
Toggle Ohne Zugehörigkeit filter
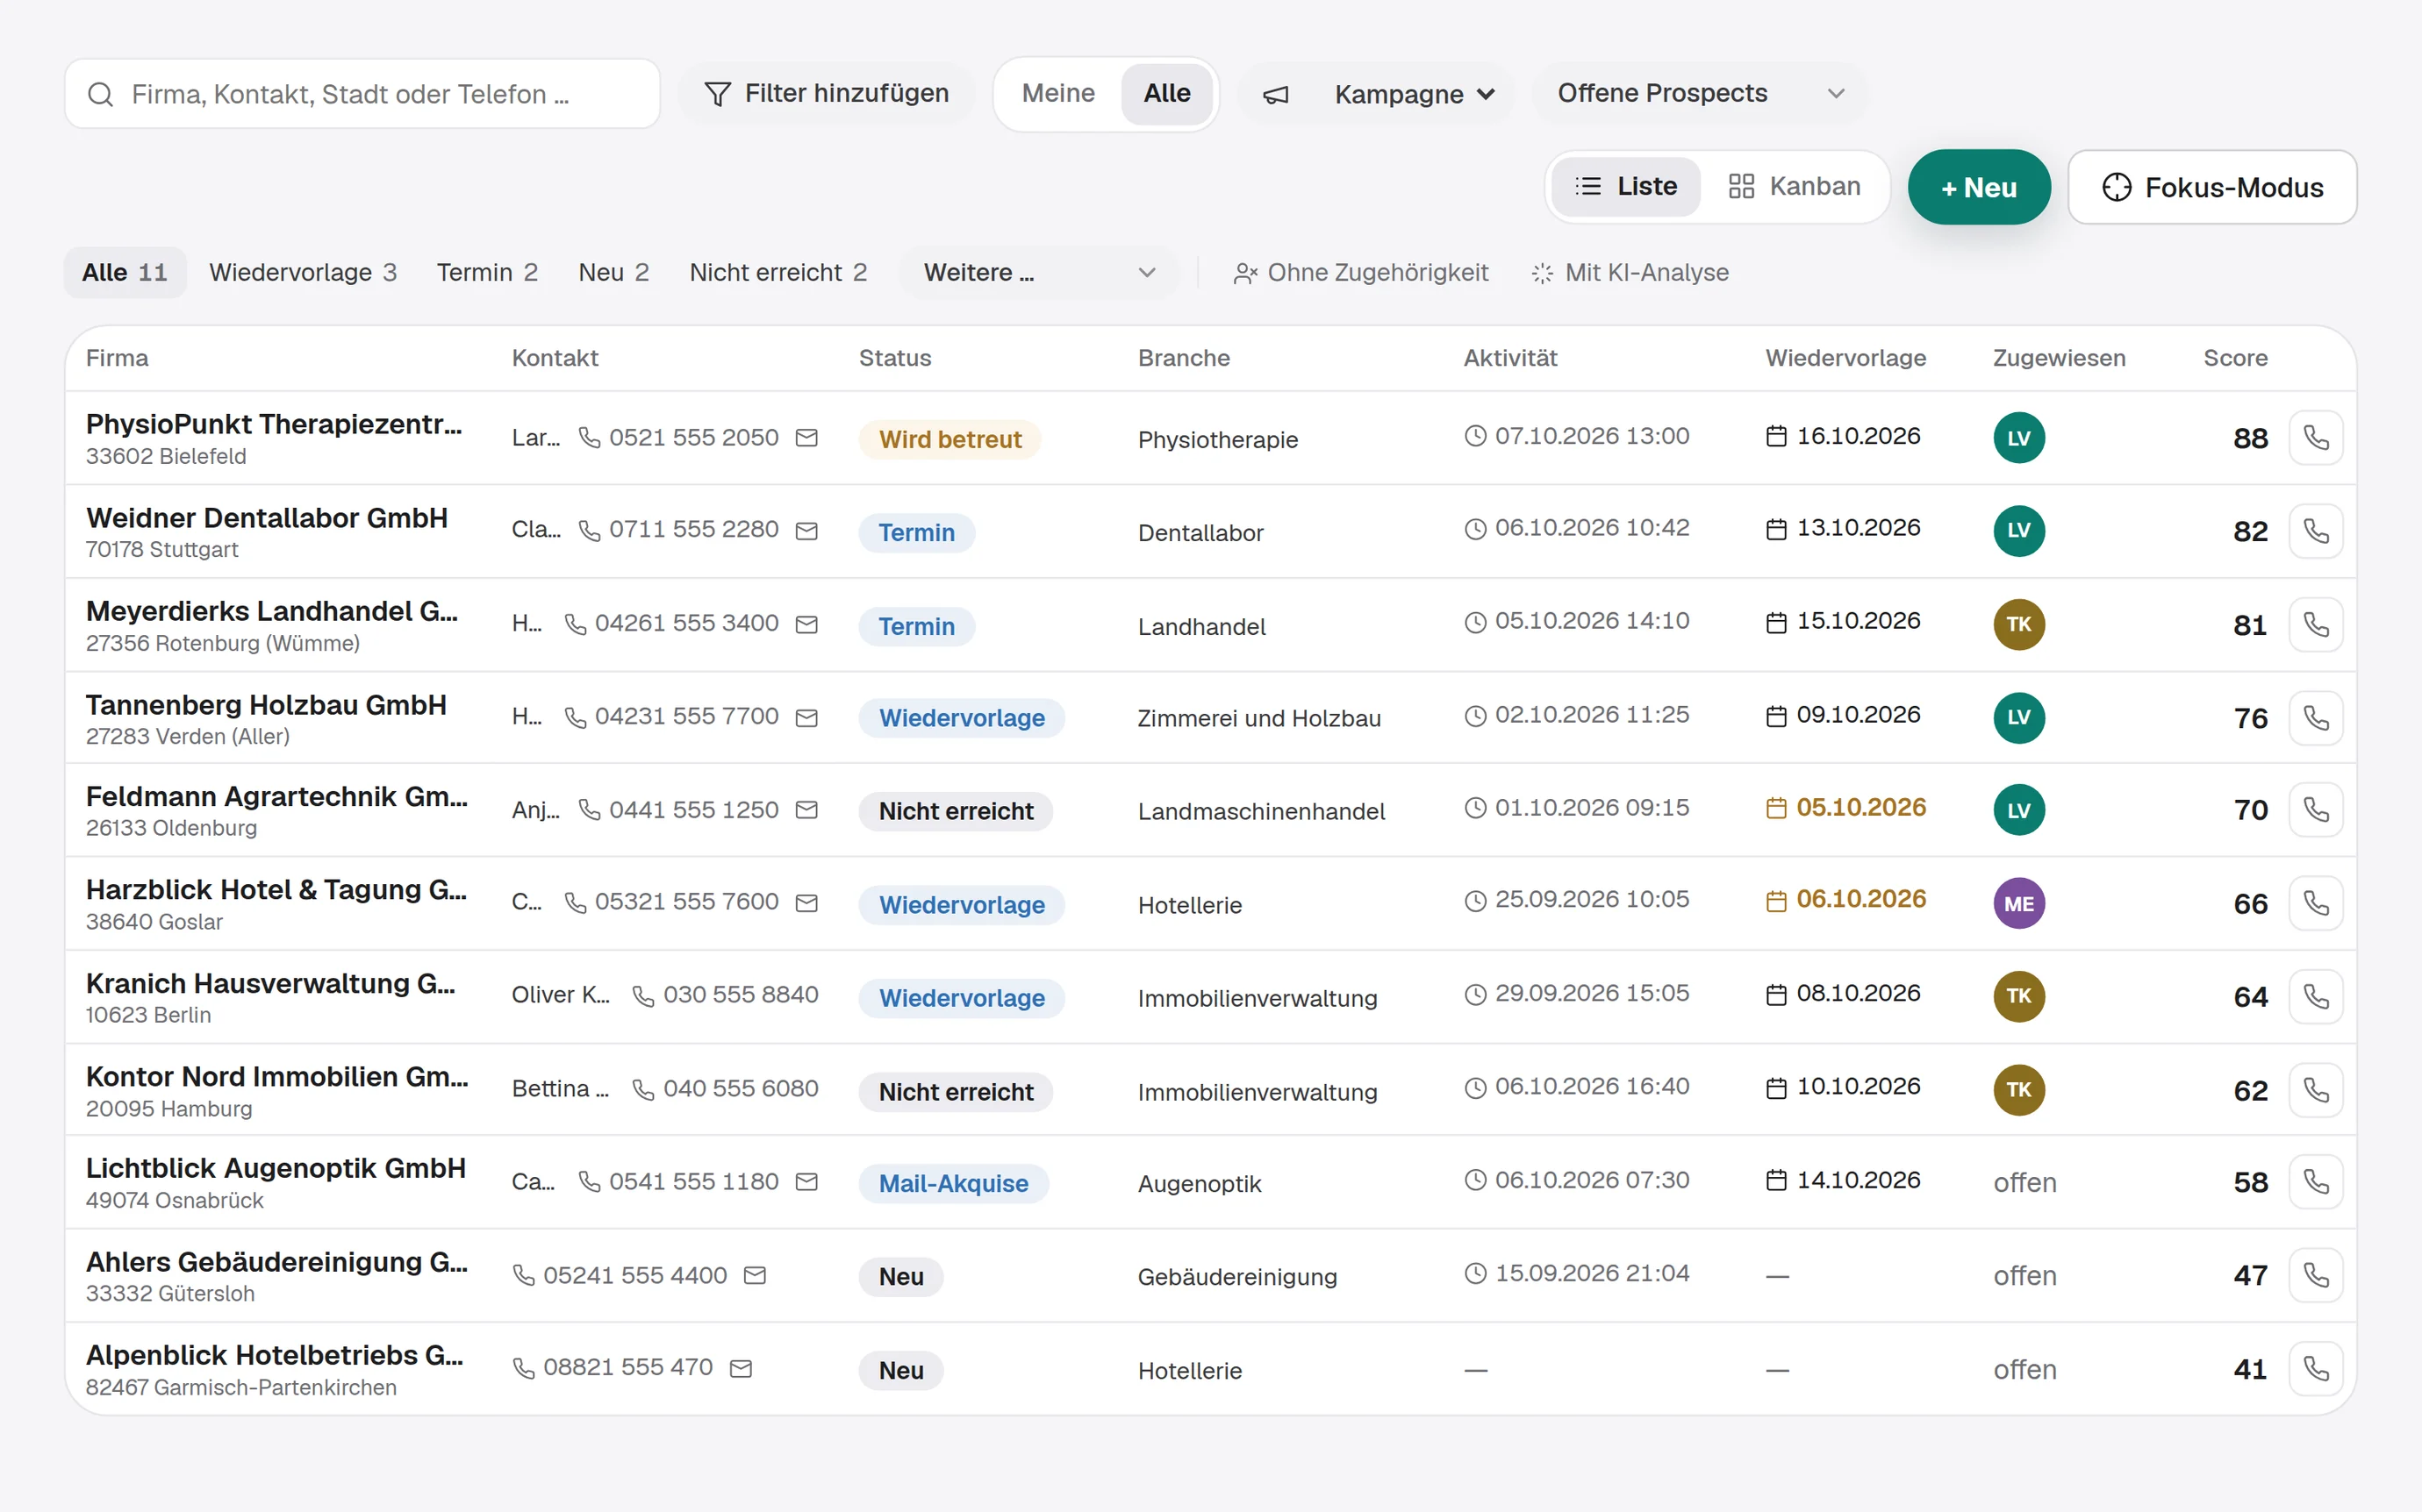(x=1360, y=273)
